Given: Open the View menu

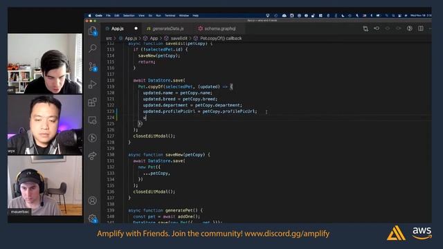Looking at the screenshot, I should 141,15.
